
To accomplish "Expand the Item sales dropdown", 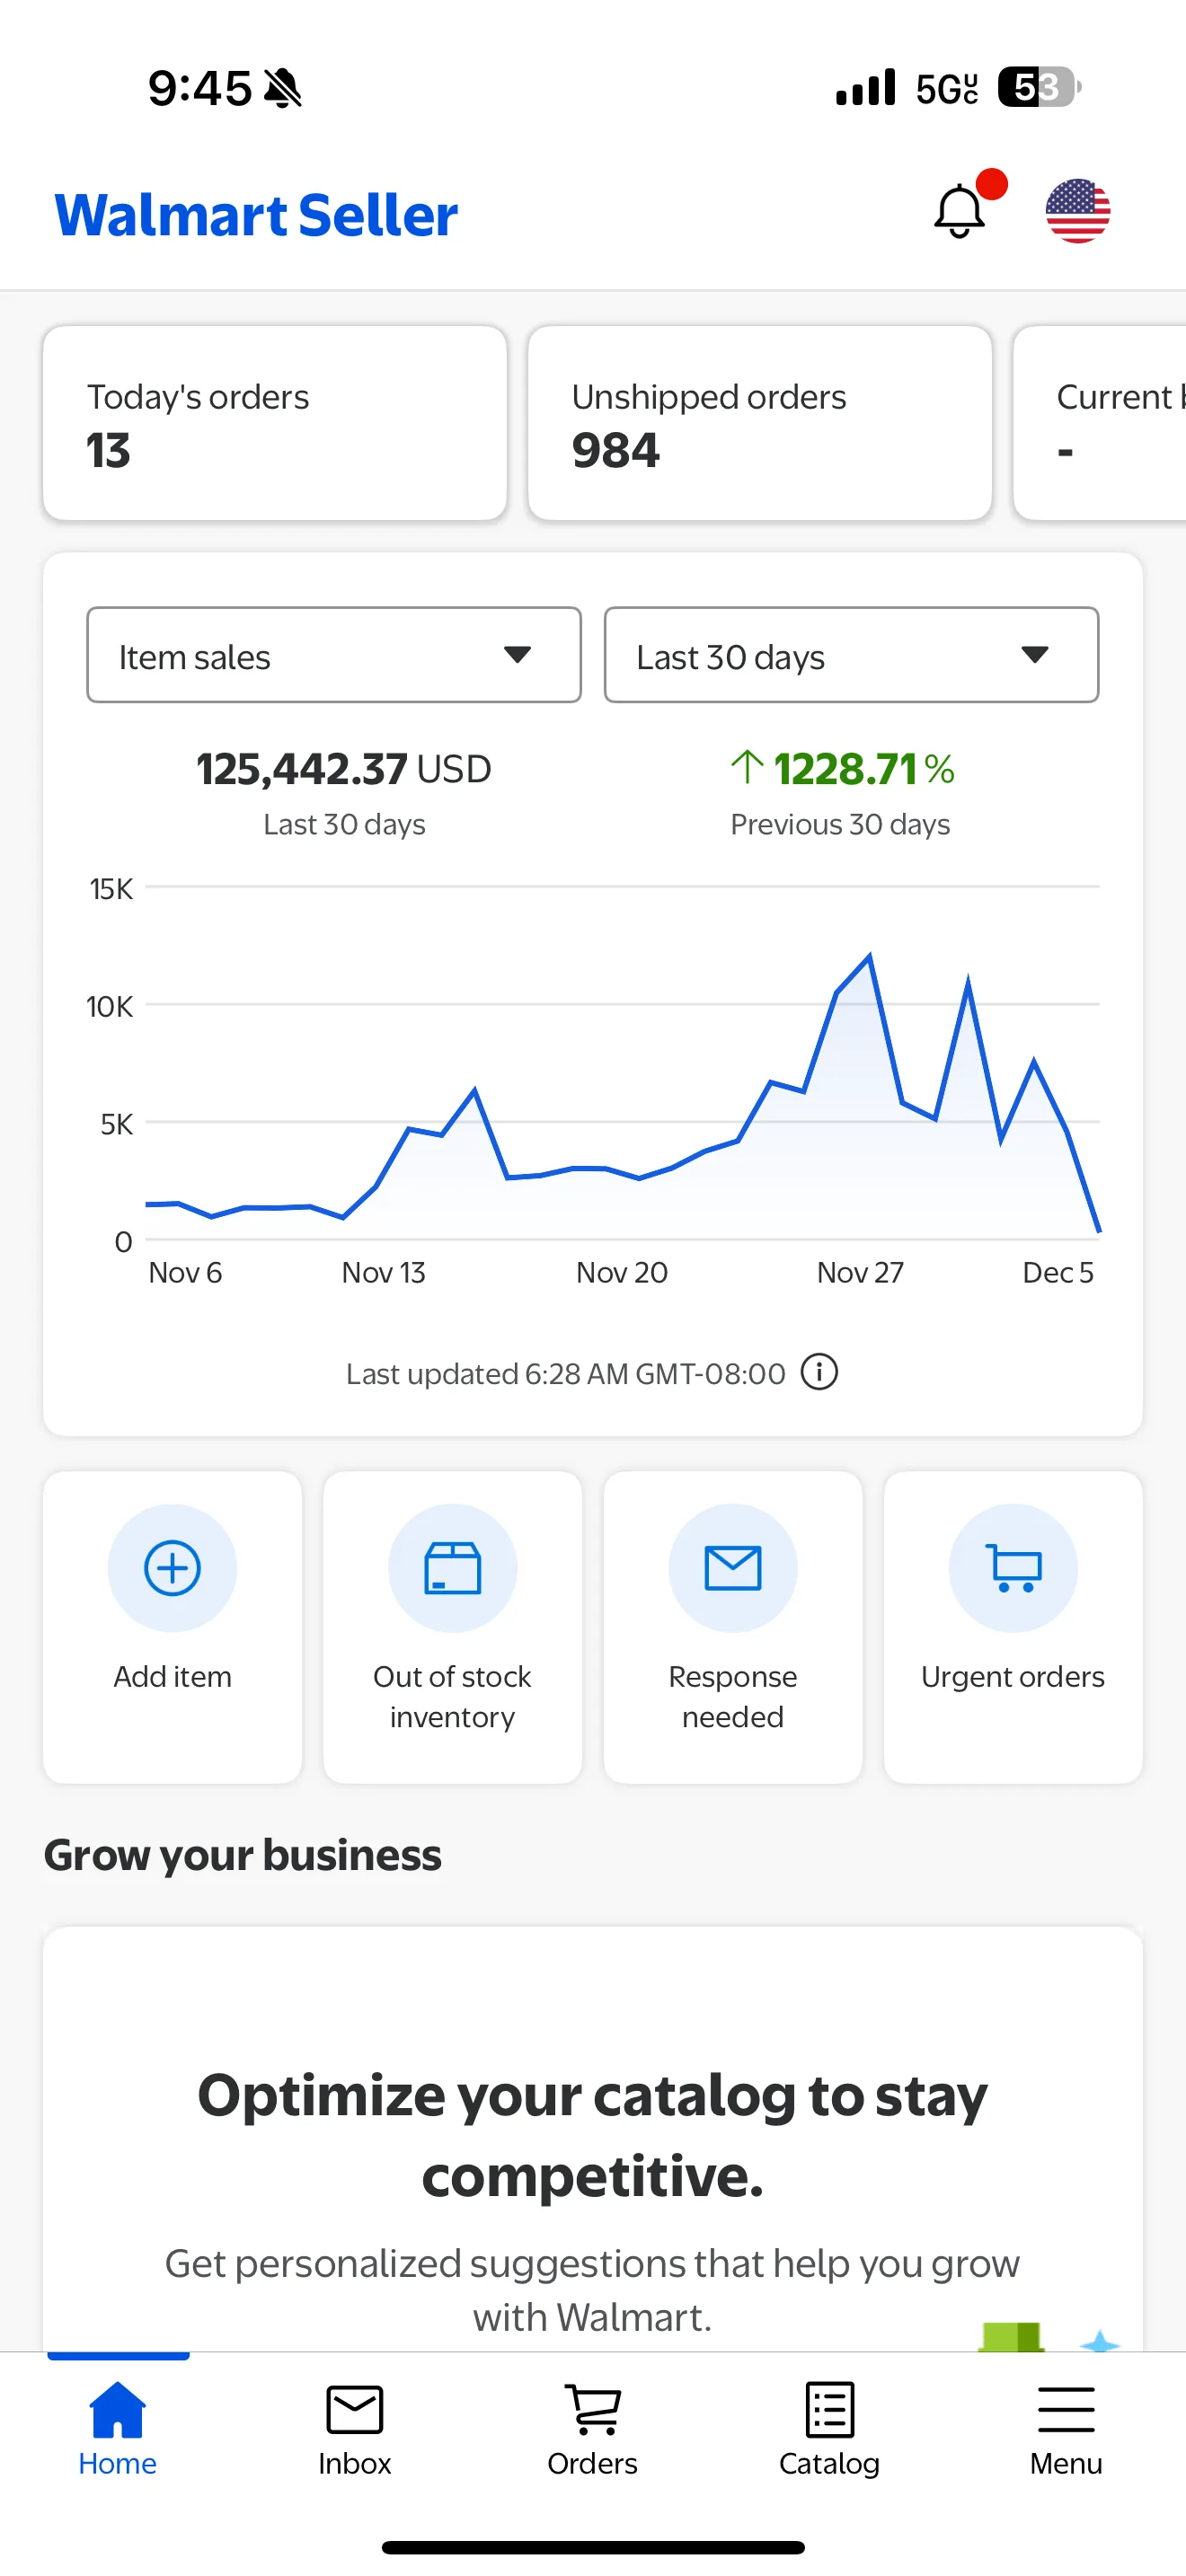I will pyautogui.click(x=334, y=655).
